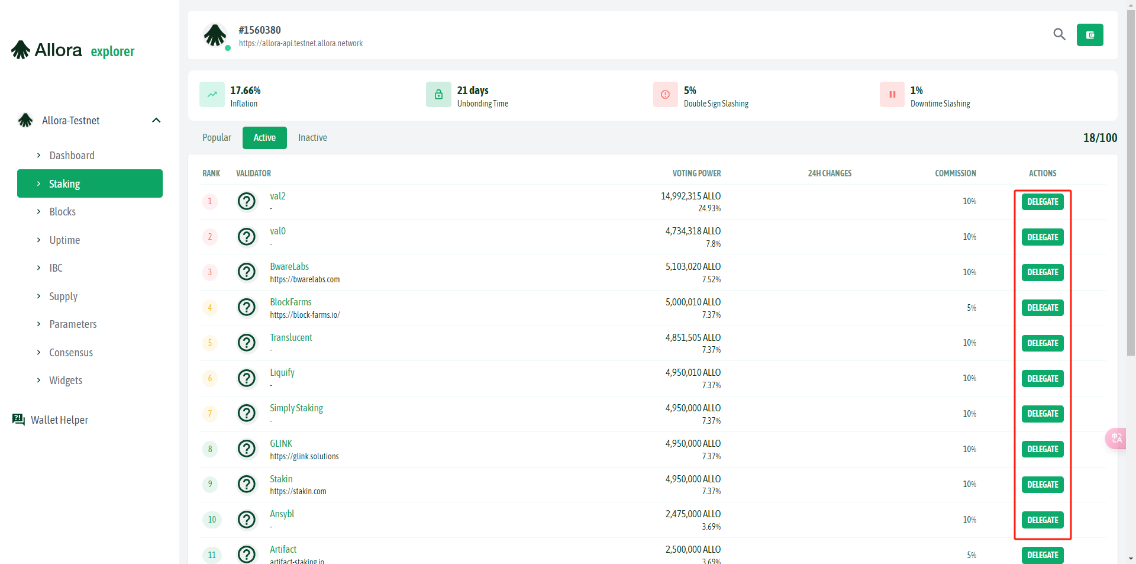Click the COMMISSION column header
Image resolution: width=1136 pixels, height=564 pixels.
(956, 173)
